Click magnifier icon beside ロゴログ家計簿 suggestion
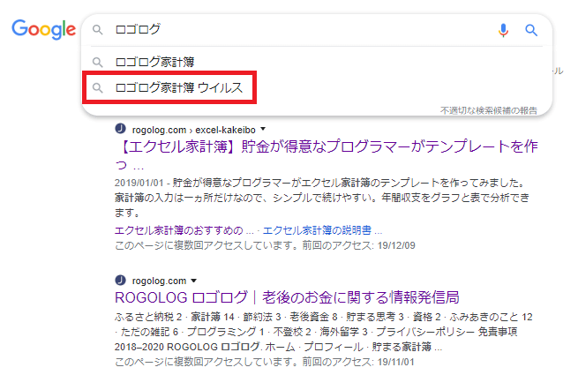This screenshot has width=578, height=390. [97, 62]
